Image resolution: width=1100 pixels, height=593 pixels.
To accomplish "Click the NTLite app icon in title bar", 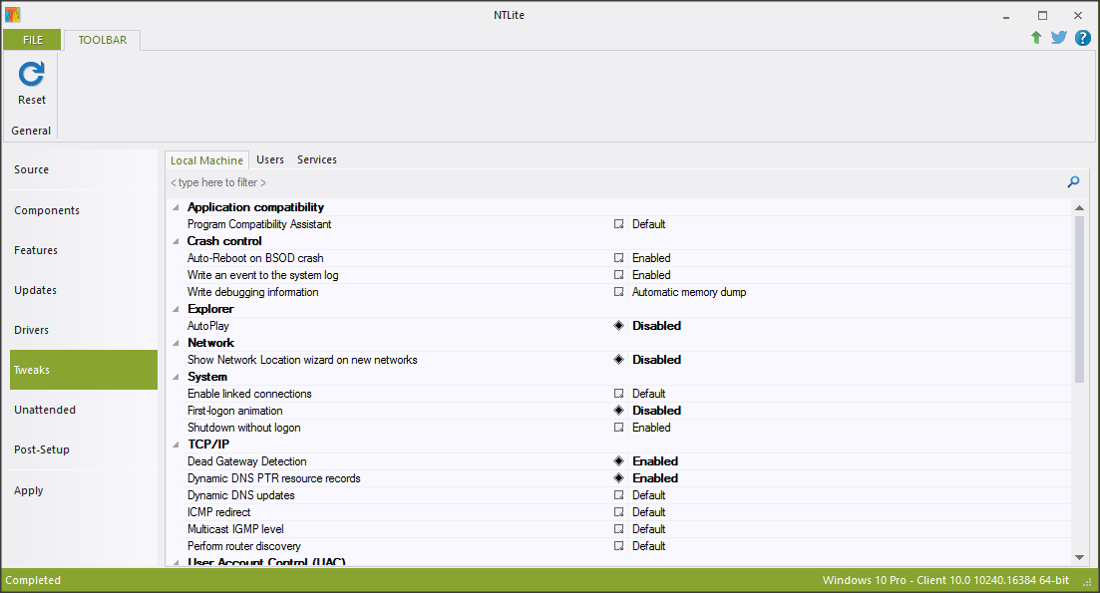I will (12, 15).
